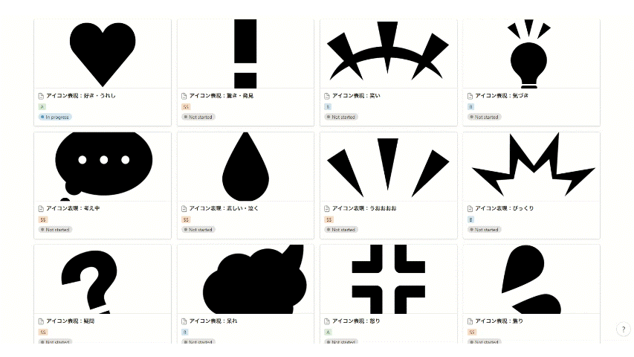This screenshot has height=357, width=634.
Task: Click page icon beside アイコン表現：怒り
Action: pyautogui.click(x=327, y=321)
